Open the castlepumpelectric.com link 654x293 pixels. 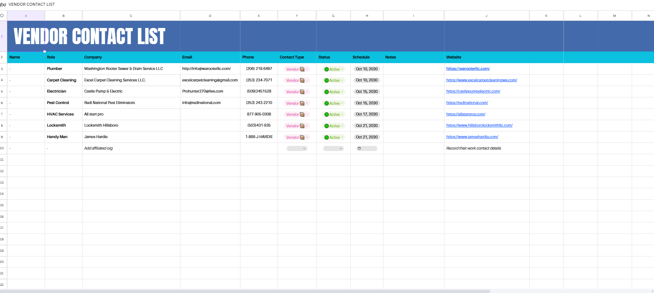pos(473,91)
